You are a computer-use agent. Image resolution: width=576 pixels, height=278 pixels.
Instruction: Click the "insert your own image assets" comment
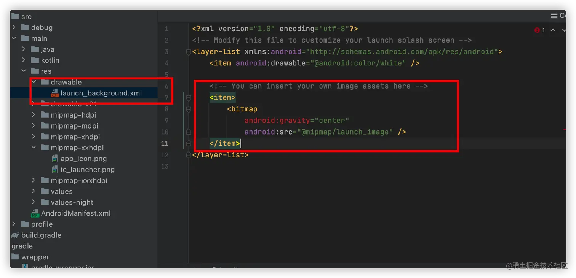319,86
